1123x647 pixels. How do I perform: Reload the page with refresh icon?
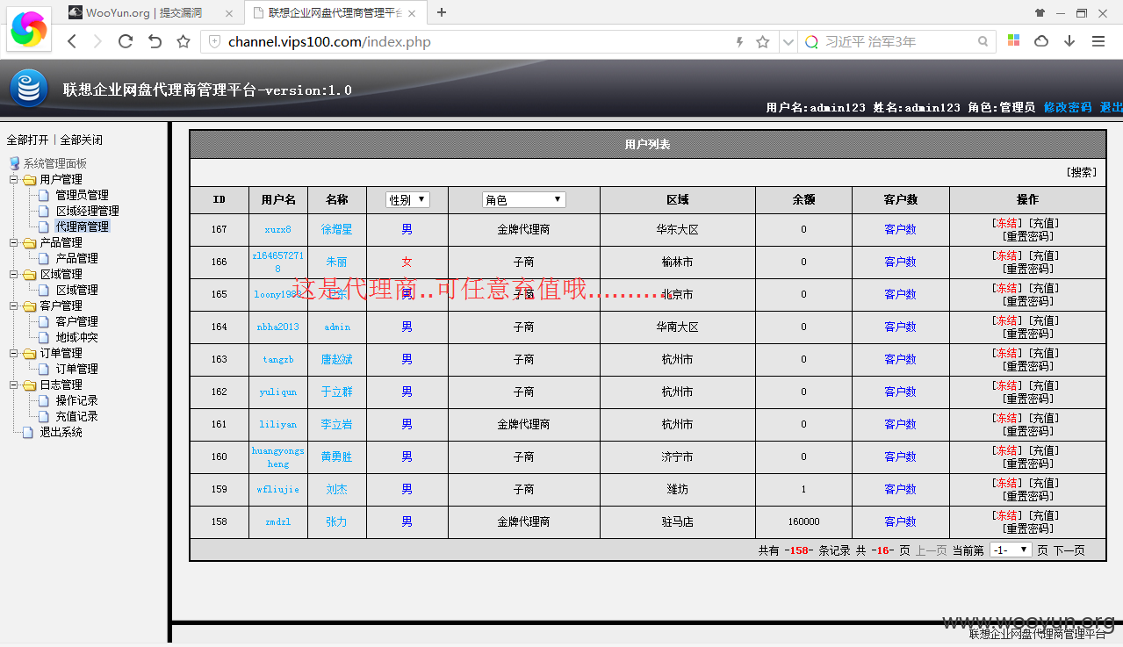click(126, 41)
